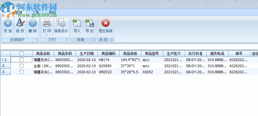Click the 修改 (Edit) icon
The height and width of the screenshot is (116, 258).
pyautogui.click(x=20, y=23)
